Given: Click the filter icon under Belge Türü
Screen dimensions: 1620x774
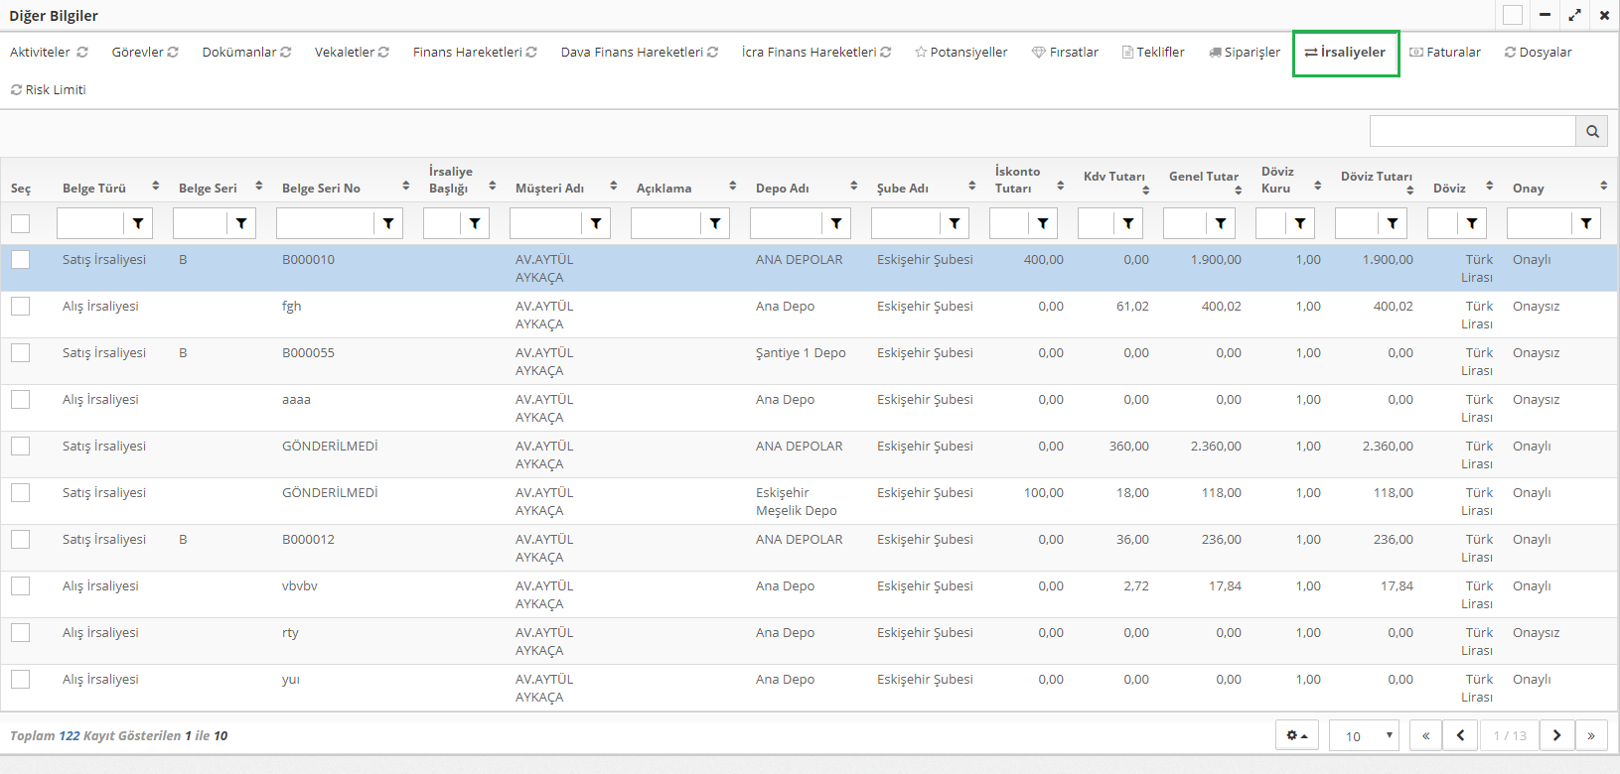Looking at the screenshot, I should click(x=138, y=223).
